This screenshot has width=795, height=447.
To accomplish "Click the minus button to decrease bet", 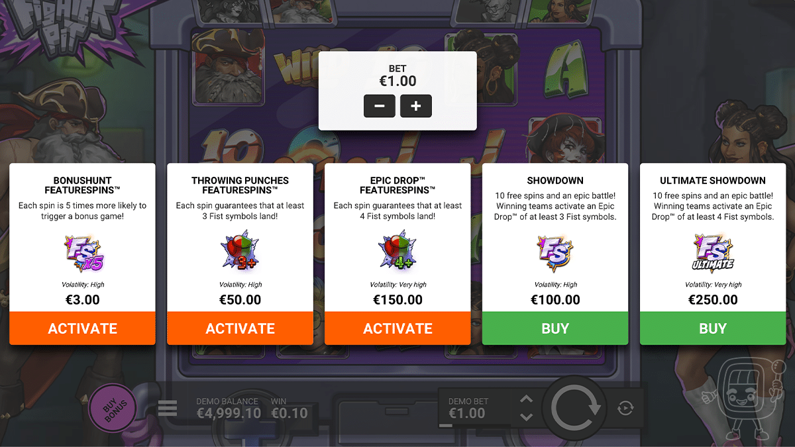I will pyautogui.click(x=379, y=106).
